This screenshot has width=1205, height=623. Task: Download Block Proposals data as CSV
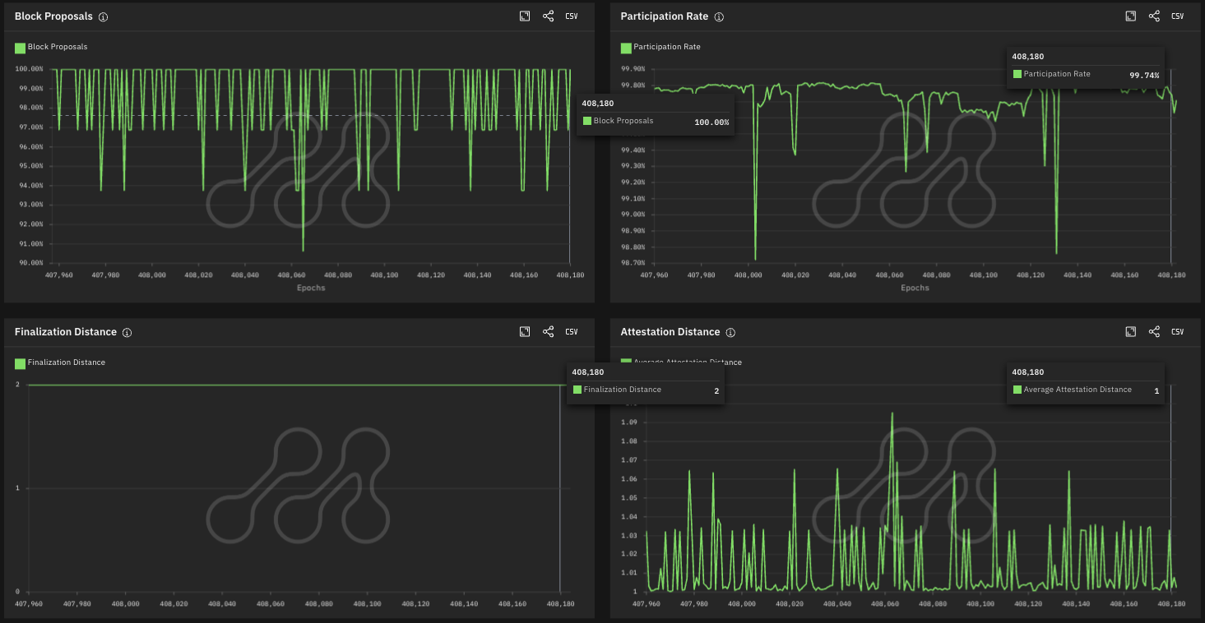point(572,16)
